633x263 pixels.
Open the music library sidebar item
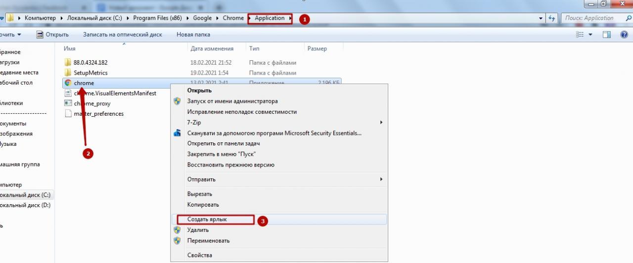tap(8, 144)
